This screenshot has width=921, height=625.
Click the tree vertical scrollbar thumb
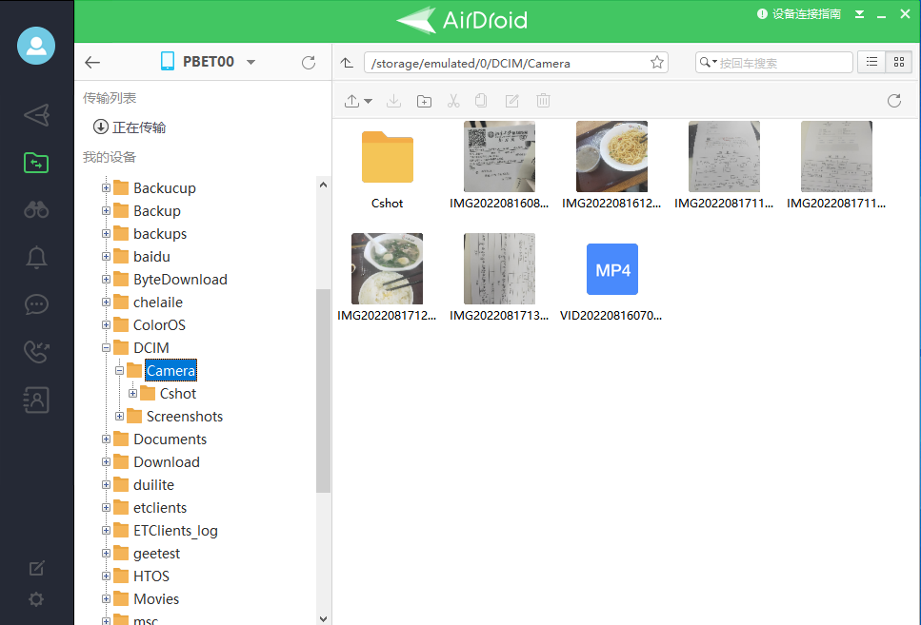[323, 390]
